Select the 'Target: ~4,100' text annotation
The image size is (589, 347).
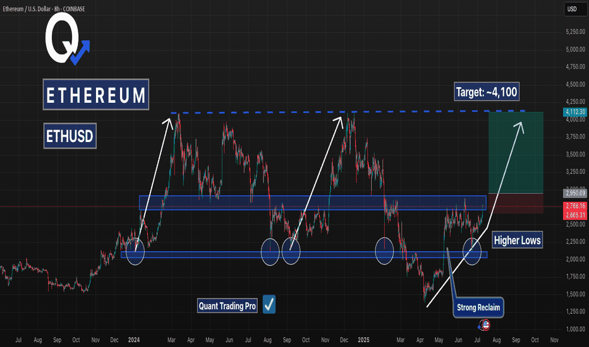pos(487,91)
